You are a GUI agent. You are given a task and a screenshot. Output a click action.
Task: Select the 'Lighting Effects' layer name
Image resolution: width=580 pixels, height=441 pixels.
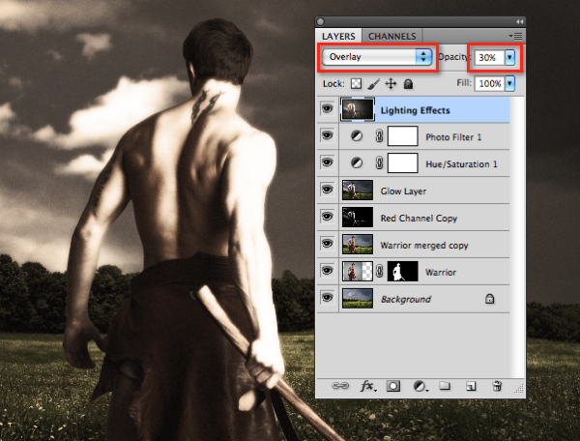(415, 110)
